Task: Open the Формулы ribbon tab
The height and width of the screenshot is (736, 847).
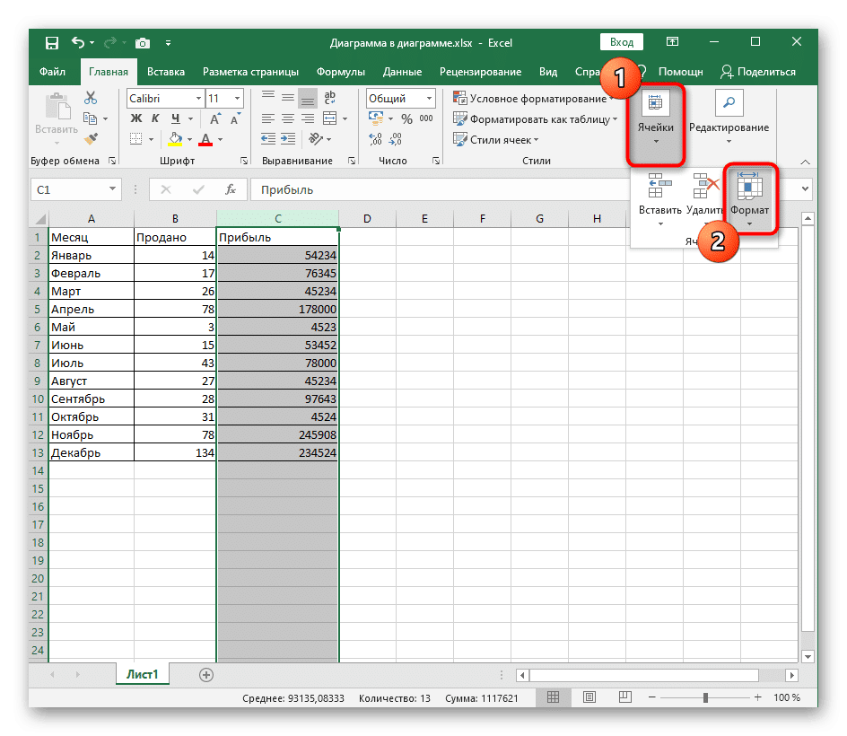Action: pyautogui.click(x=340, y=72)
